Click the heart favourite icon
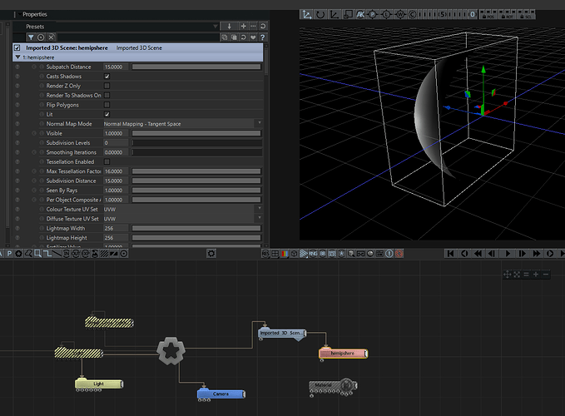Screen dimensions: 565x416 253,37
